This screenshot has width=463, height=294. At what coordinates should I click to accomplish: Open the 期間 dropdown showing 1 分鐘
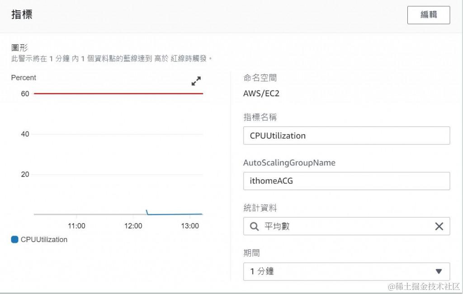[x=346, y=271]
